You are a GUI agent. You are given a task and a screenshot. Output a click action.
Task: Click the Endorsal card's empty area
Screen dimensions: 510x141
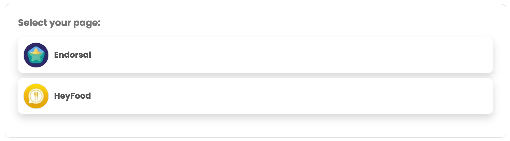click(x=283, y=55)
